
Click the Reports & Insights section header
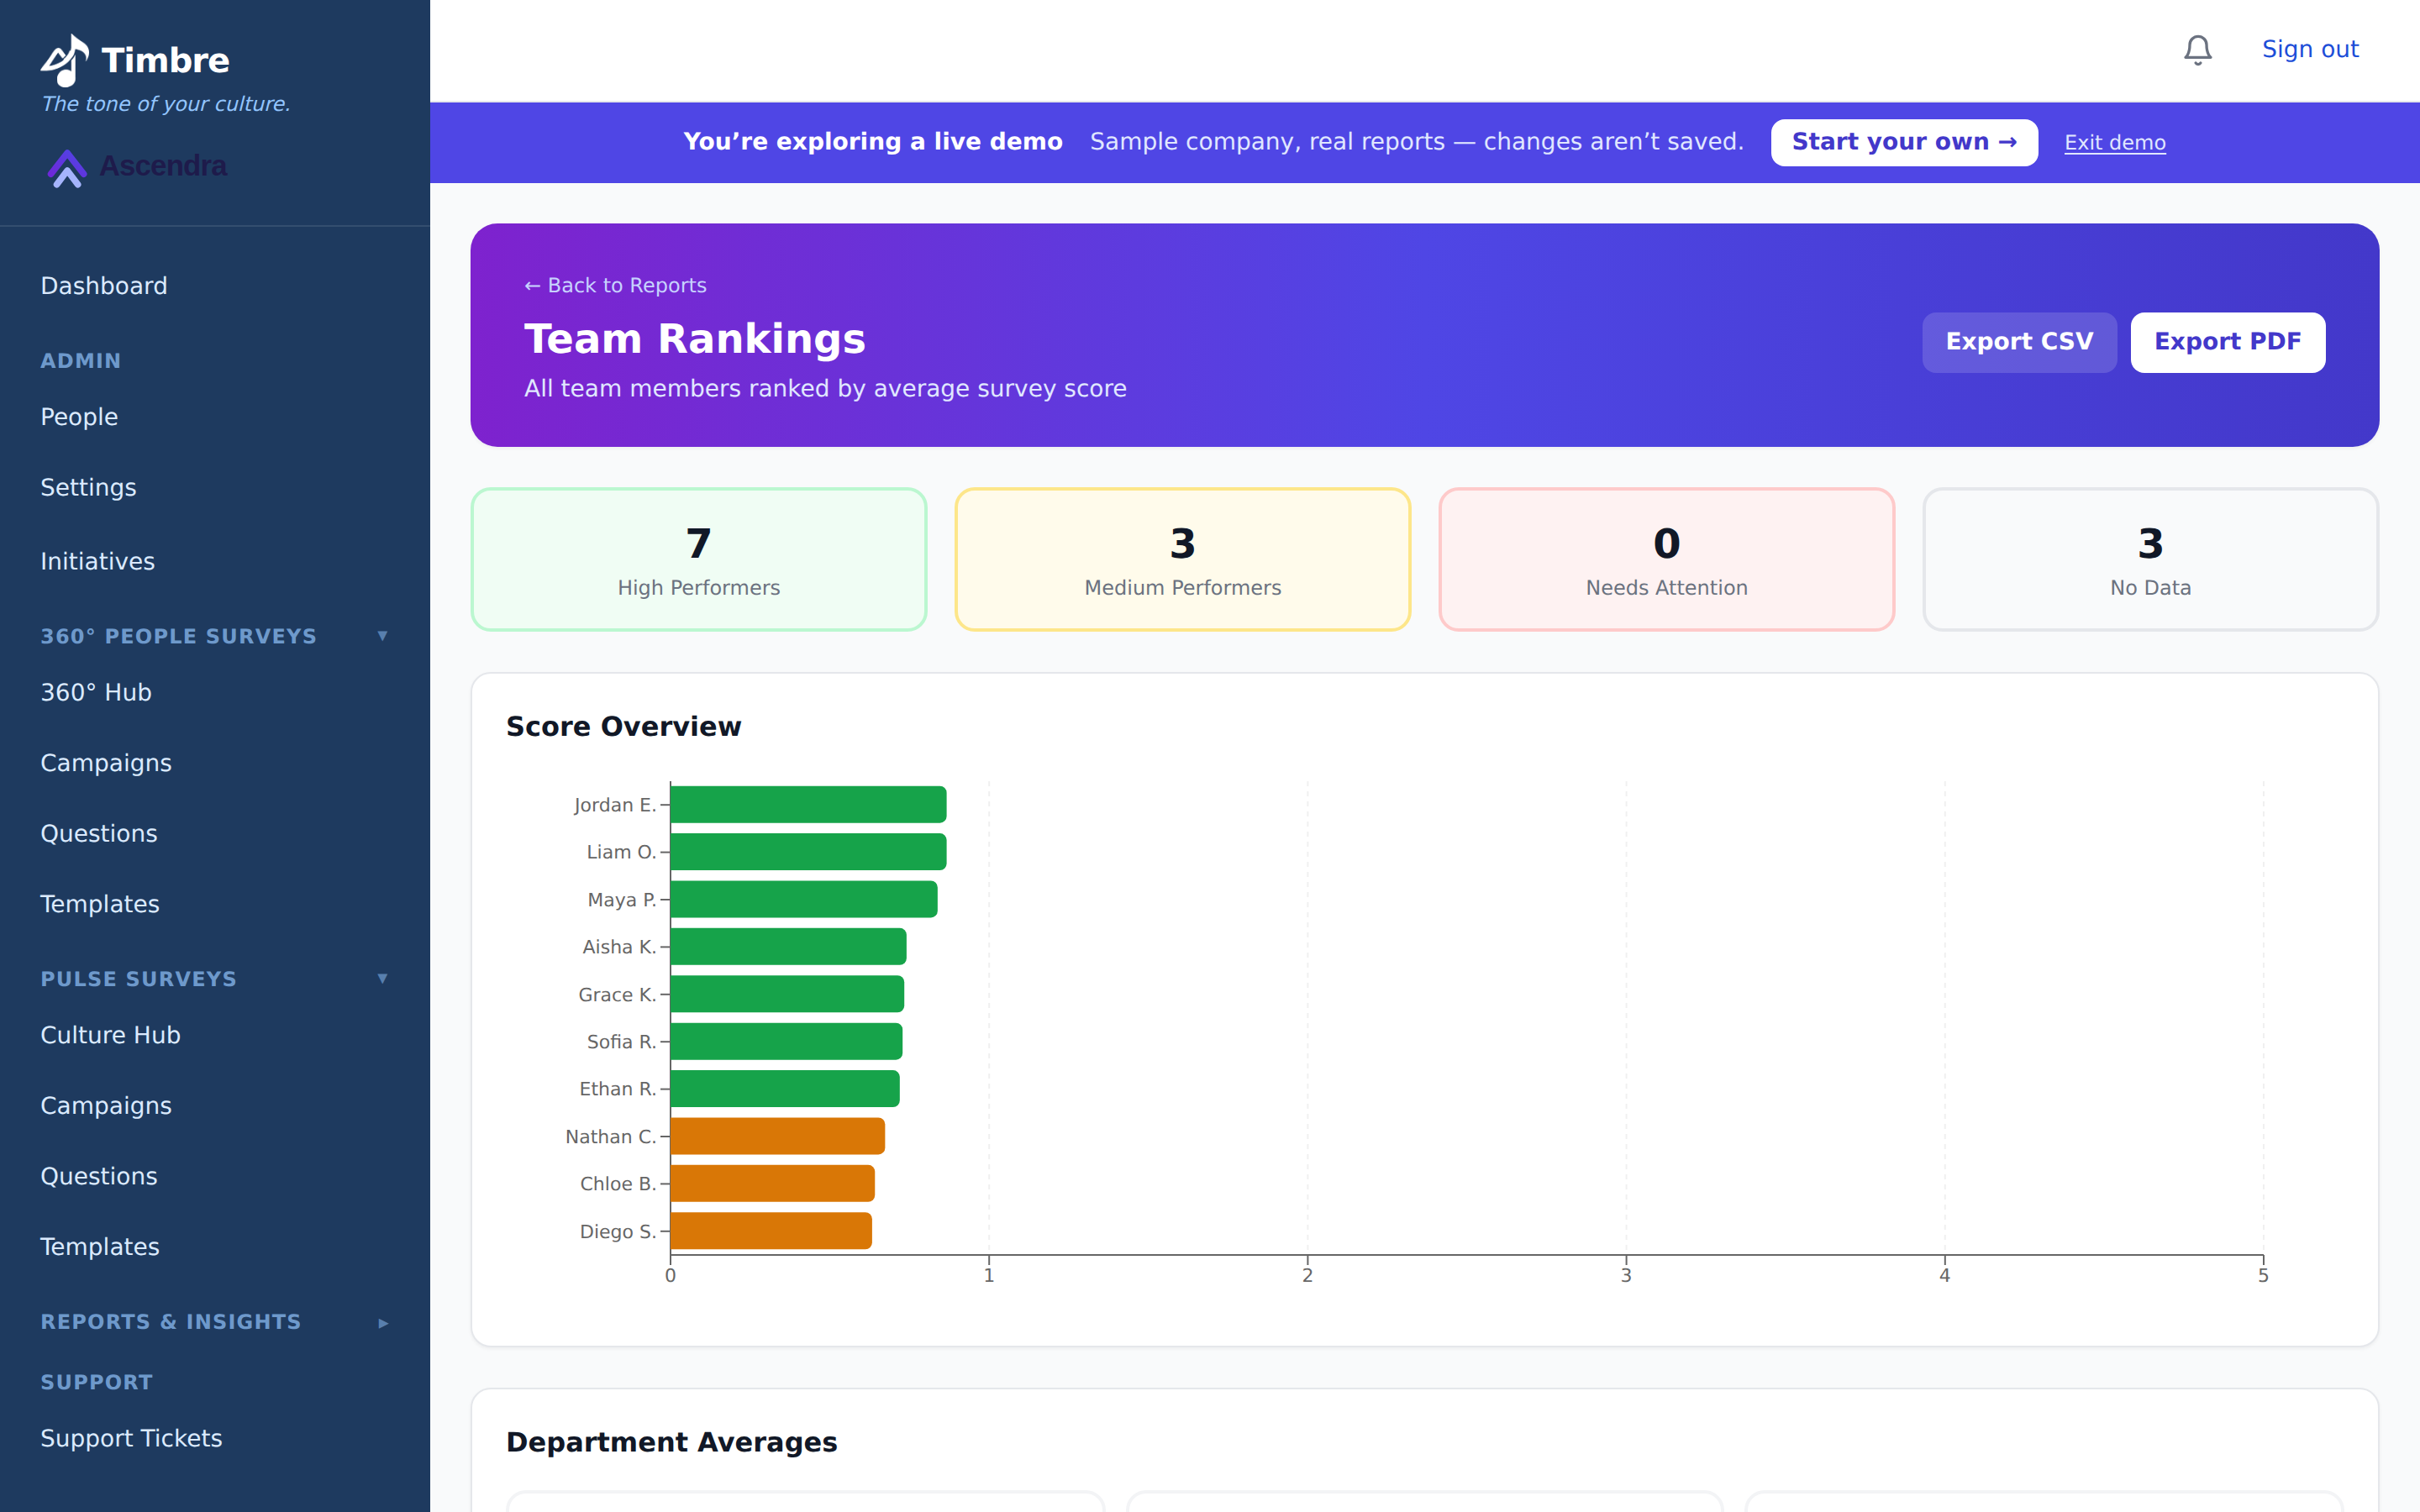[170, 1322]
